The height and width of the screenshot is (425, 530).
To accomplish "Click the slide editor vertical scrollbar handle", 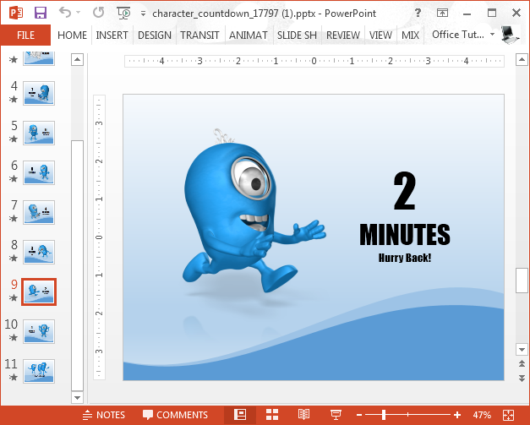I will coord(522,281).
